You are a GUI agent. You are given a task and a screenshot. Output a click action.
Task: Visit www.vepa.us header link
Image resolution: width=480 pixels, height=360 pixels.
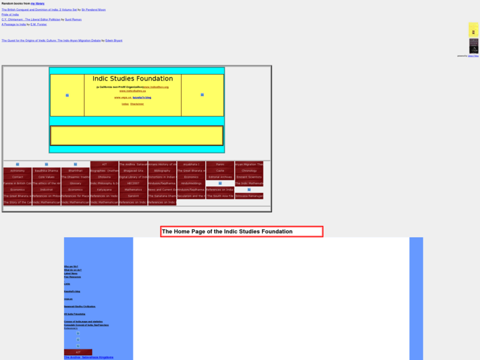tap(123, 98)
